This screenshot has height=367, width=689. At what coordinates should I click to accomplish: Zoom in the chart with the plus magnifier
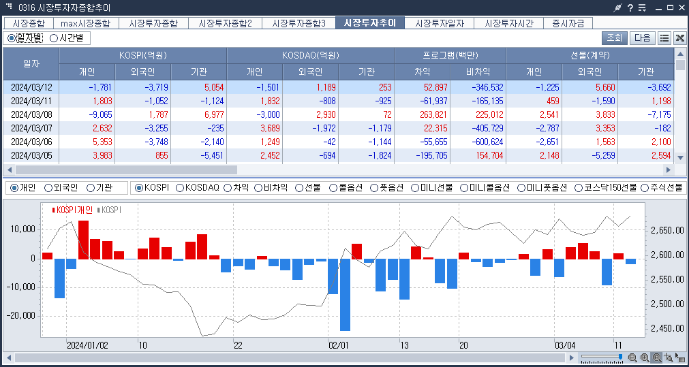click(645, 357)
